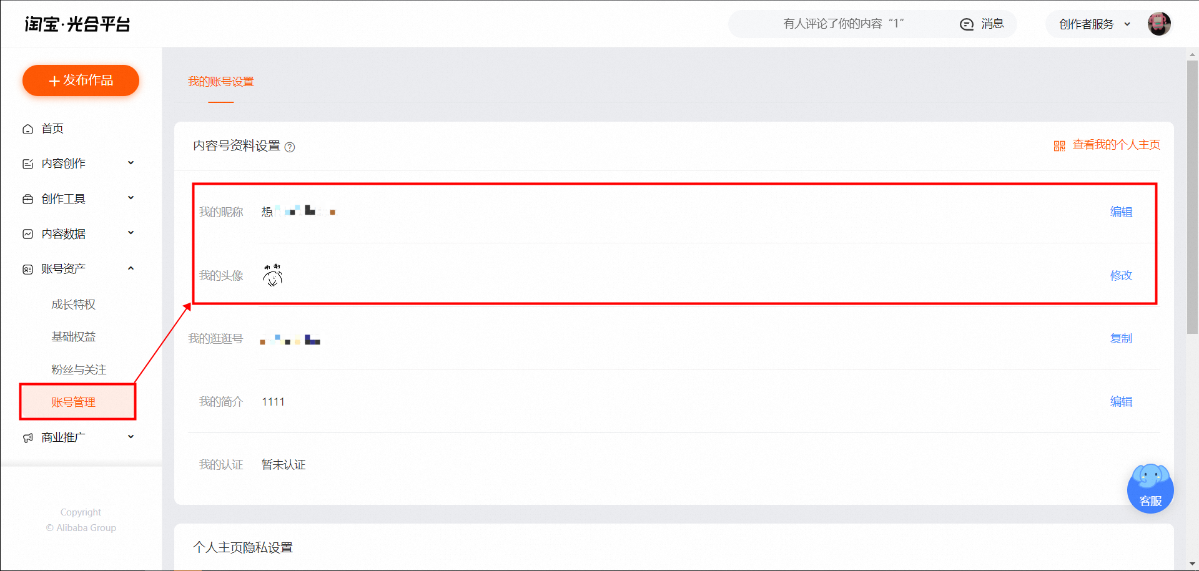Click the 内容数据 chart icon
The width and height of the screenshot is (1199, 571).
(27, 234)
